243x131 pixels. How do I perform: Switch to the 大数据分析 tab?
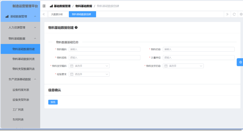[x=57, y=14]
